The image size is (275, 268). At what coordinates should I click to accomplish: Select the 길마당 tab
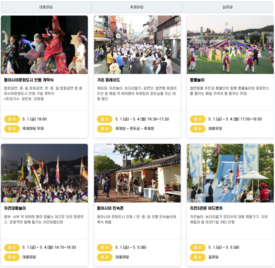[228, 7]
